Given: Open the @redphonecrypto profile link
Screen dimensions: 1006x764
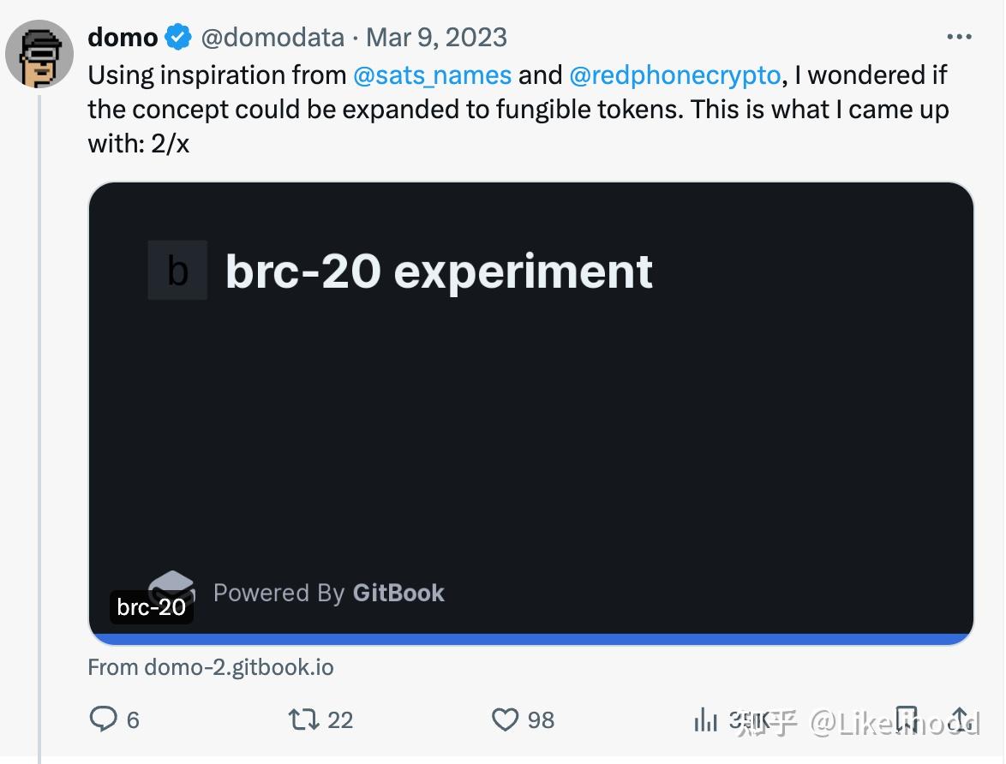Looking at the screenshot, I should [x=676, y=75].
